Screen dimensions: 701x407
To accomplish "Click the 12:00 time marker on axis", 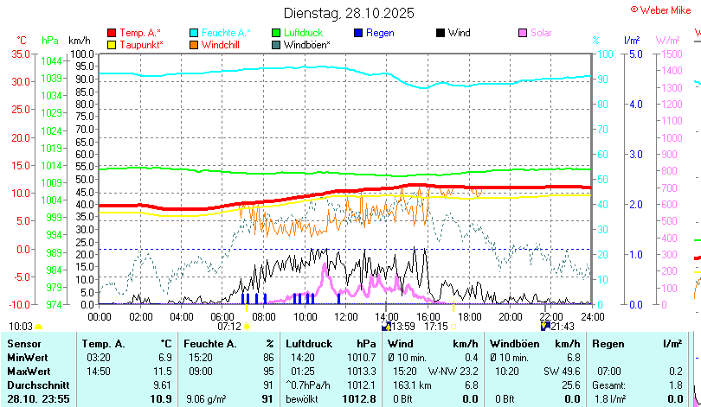I will [x=345, y=315].
